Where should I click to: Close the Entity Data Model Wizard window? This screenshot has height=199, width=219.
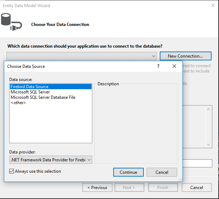(213, 5)
